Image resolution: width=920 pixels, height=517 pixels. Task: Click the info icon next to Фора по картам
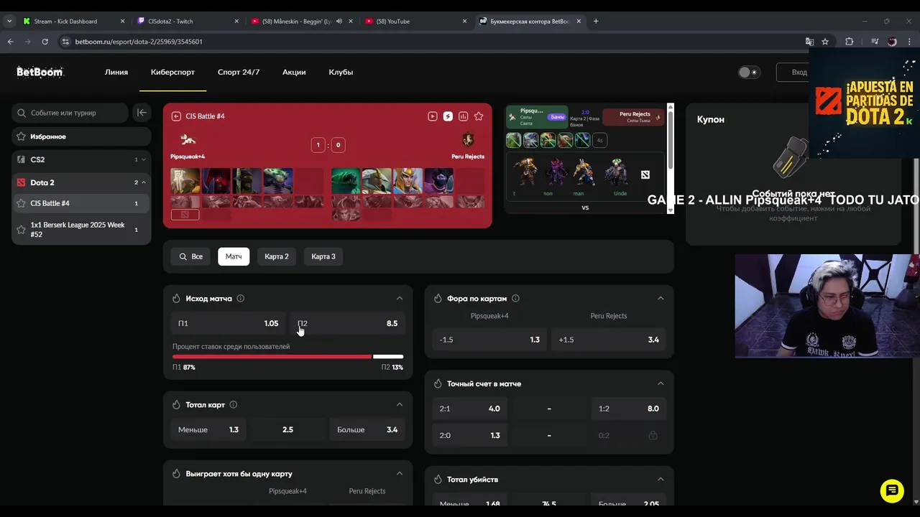point(515,298)
